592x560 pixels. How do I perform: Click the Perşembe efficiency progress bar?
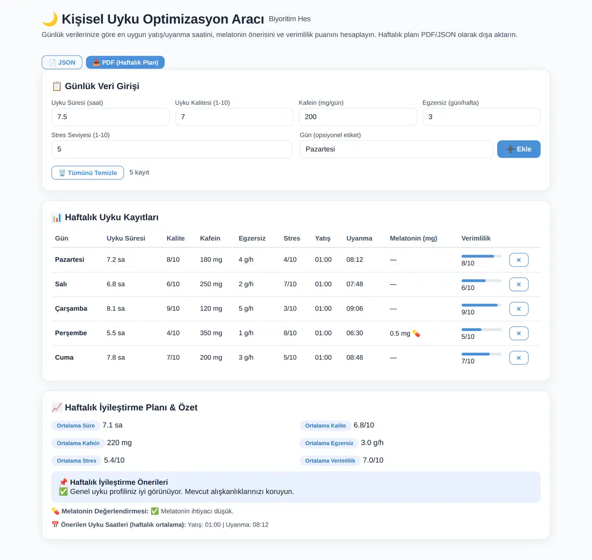(x=481, y=329)
